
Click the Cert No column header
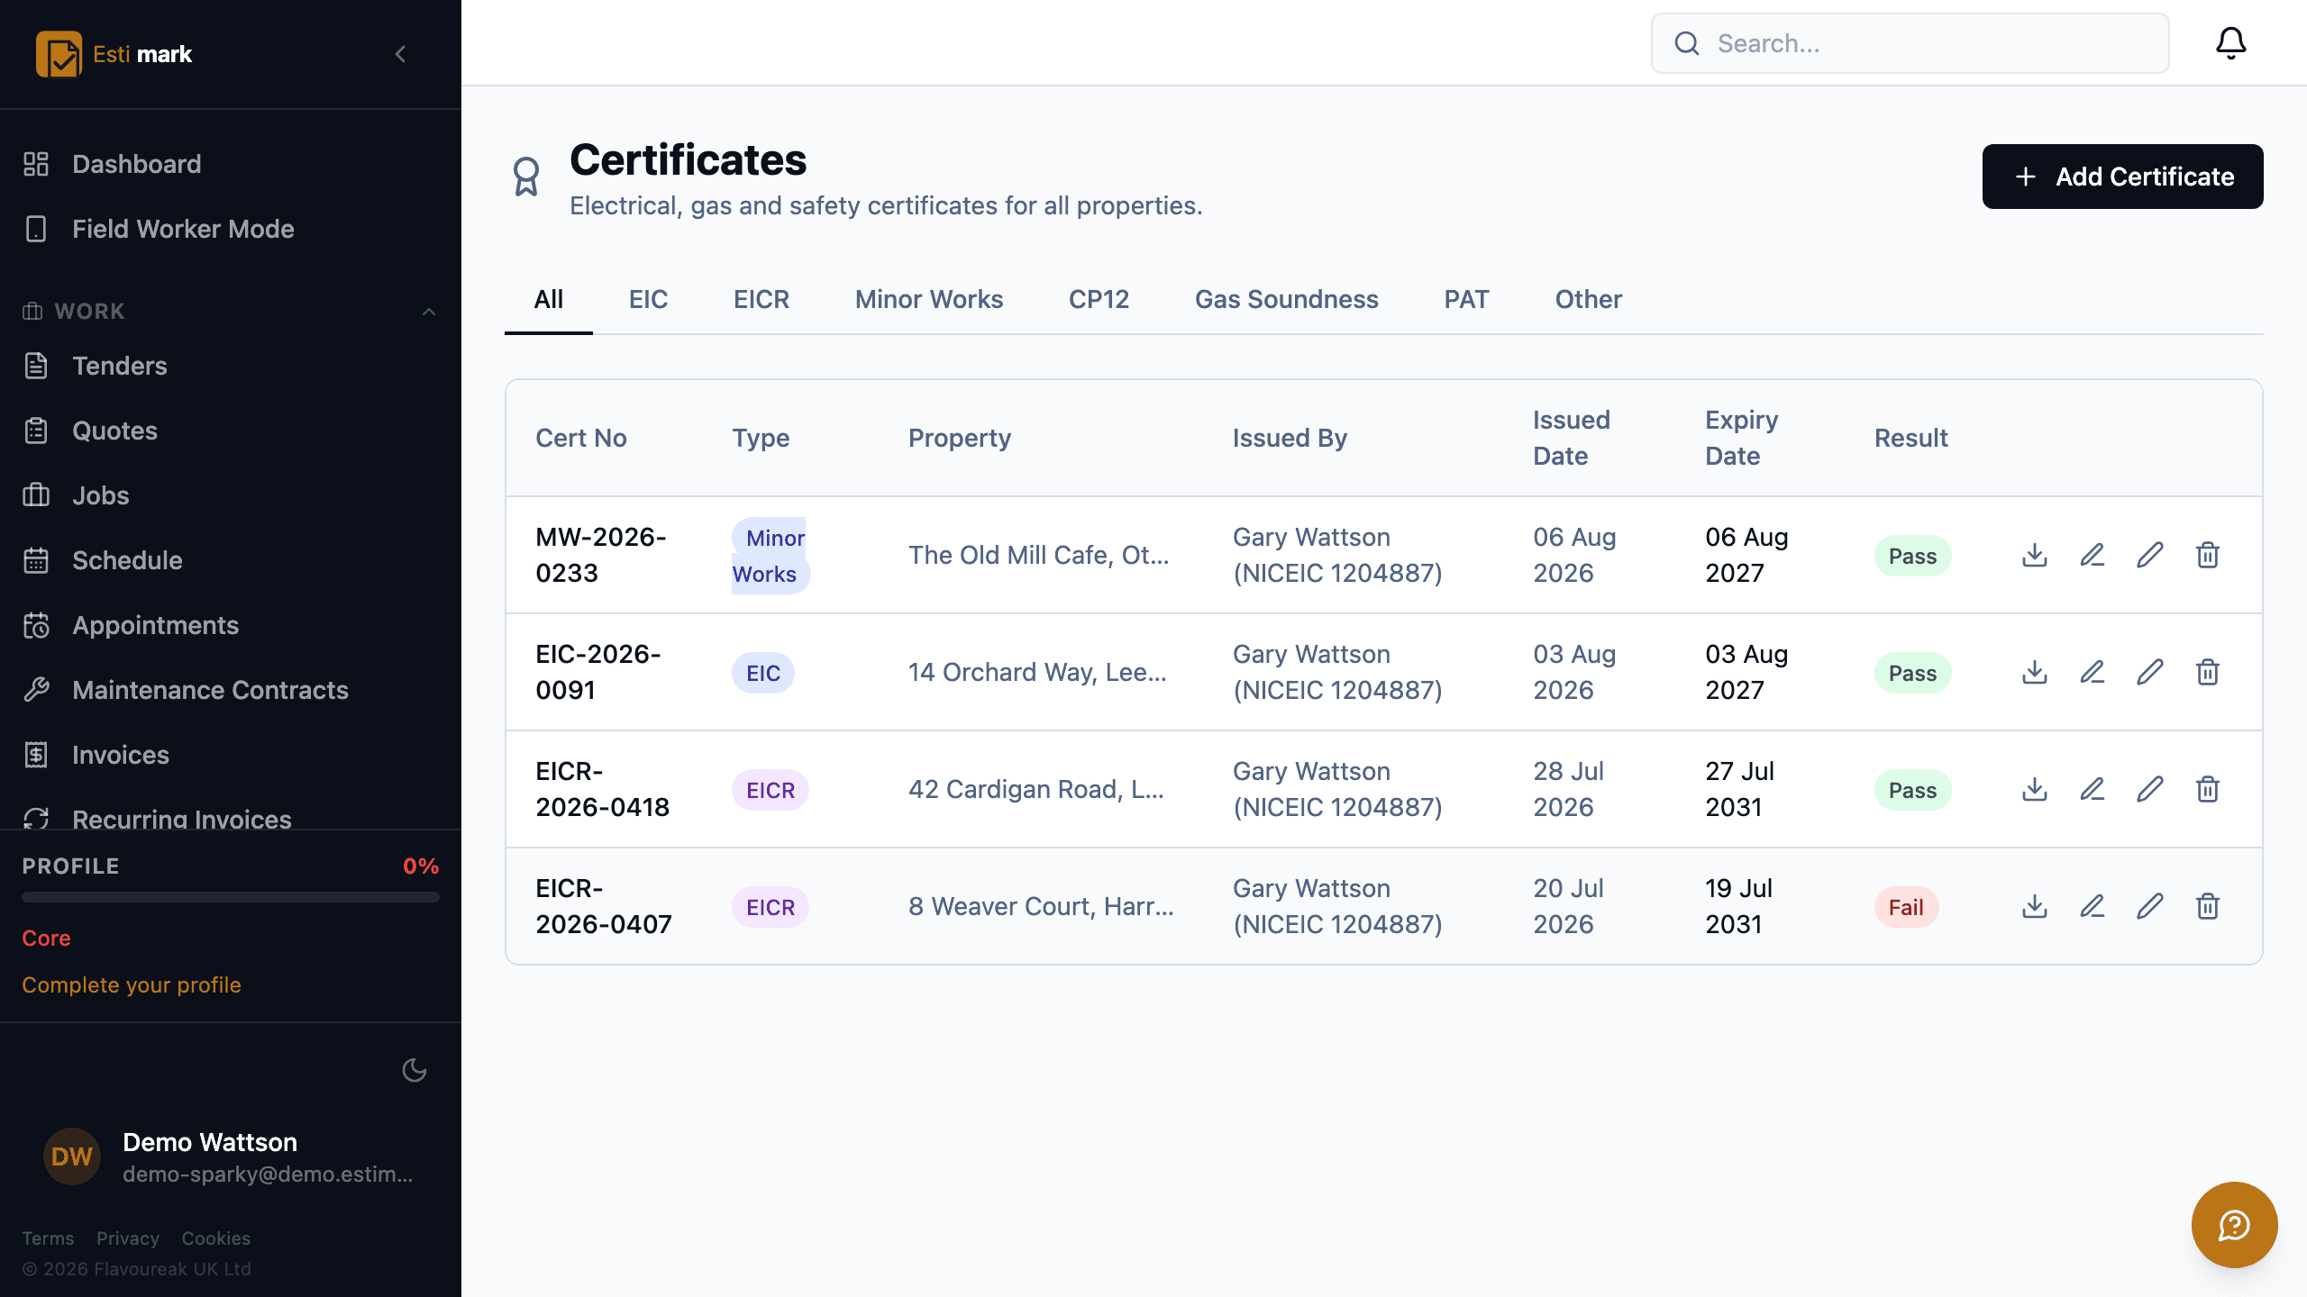581,438
